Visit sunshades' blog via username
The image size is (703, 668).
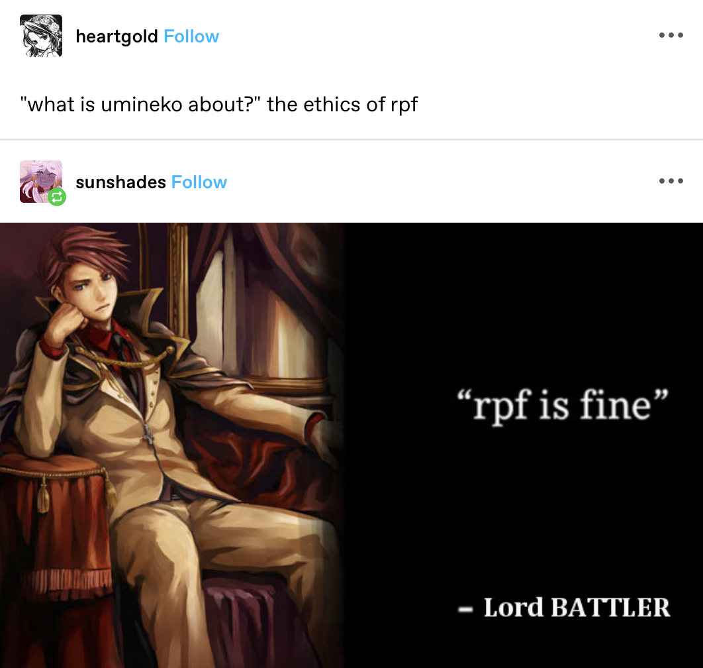[x=120, y=182]
